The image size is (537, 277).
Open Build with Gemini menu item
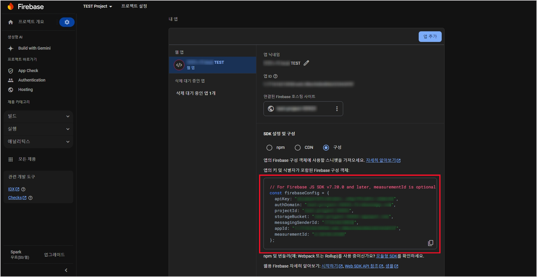[x=35, y=48]
